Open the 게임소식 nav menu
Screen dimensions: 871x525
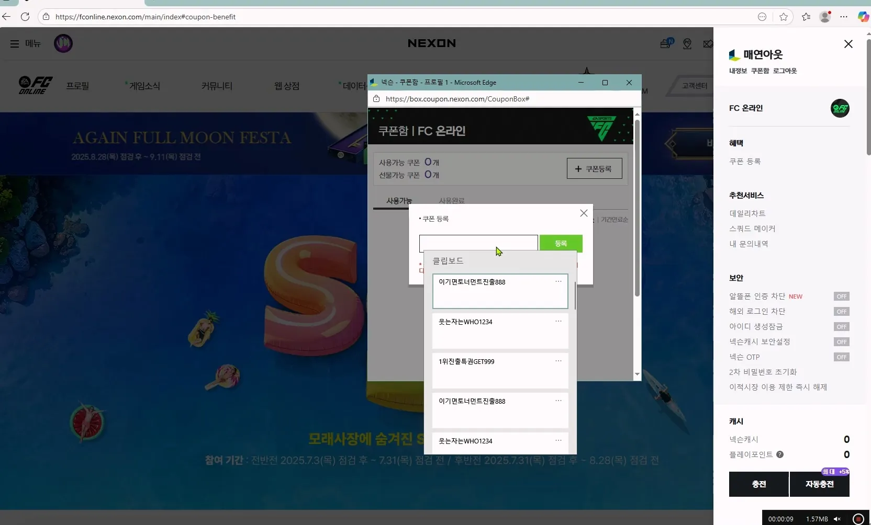click(x=144, y=86)
